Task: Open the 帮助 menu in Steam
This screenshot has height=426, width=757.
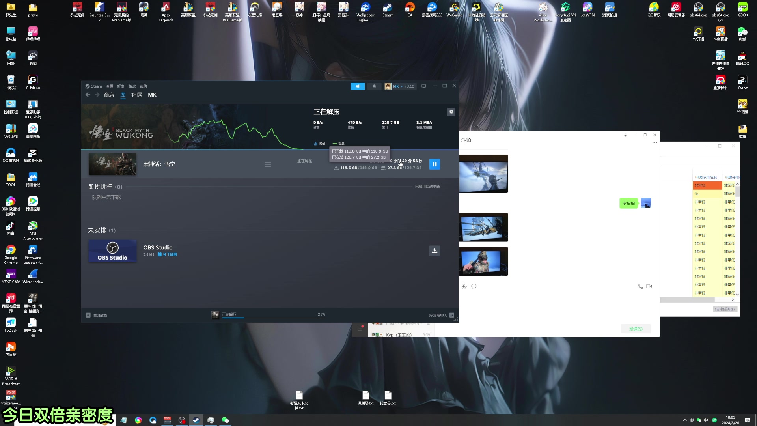Action: tap(143, 86)
